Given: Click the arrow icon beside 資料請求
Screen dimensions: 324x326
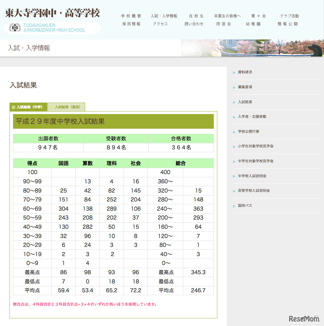Looking at the screenshot, I should pyautogui.click(x=234, y=72).
